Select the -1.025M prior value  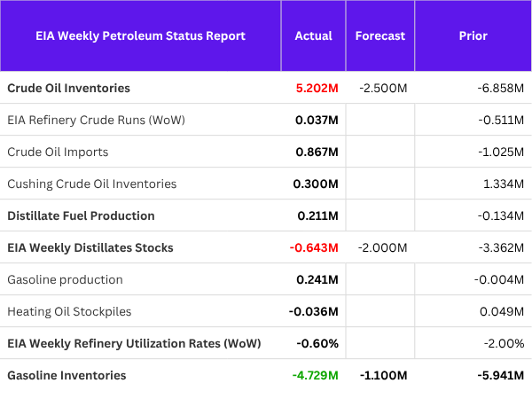(x=501, y=152)
